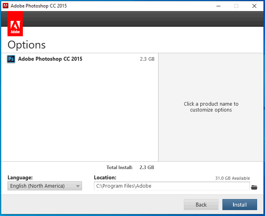The image size is (265, 216).
Task: Click the customize options hint panel
Action: tap(211, 107)
